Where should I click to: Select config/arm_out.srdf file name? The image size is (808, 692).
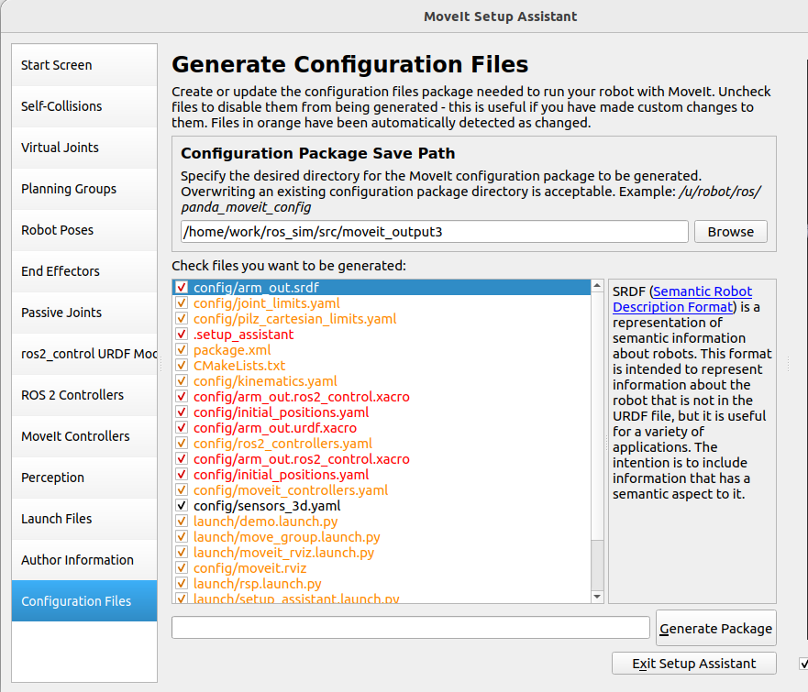click(x=256, y=287)
